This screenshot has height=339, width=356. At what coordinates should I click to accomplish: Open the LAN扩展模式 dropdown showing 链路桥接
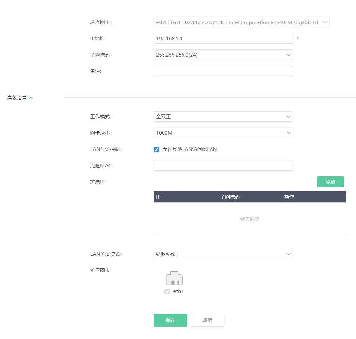(x=223, y=254)
